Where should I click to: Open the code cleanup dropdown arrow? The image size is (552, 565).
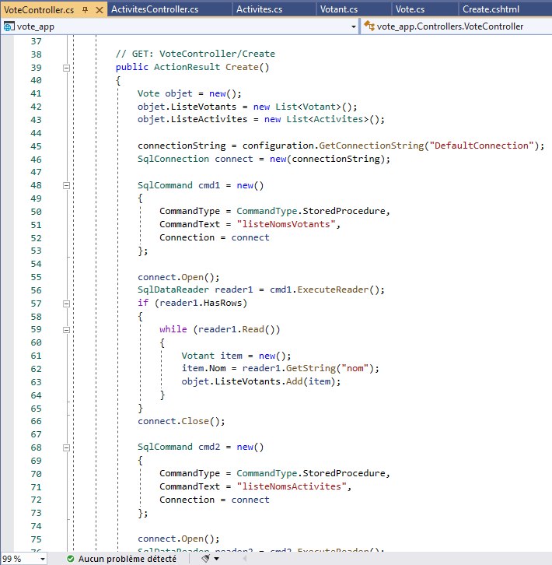(216, 559)
